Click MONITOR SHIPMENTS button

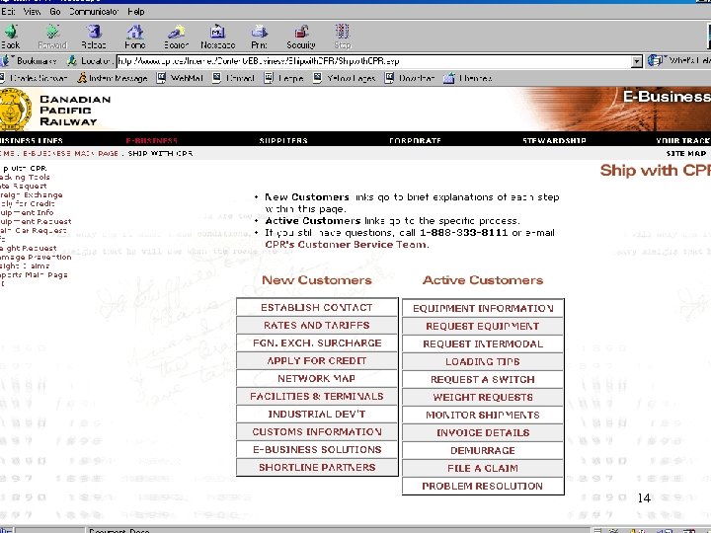point(483,415)
